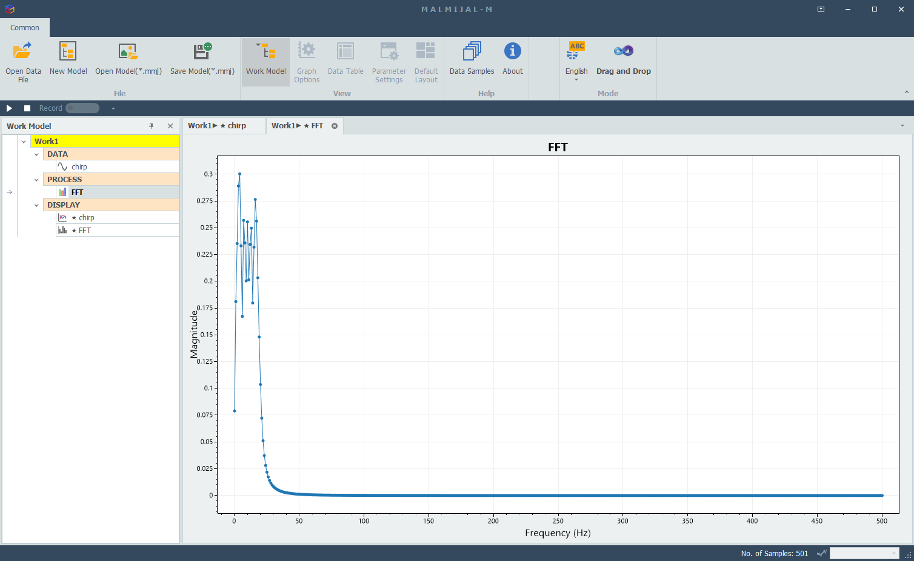
Task: Open the document tab list dropdown arrow
Action: click(x=902, y=126)
